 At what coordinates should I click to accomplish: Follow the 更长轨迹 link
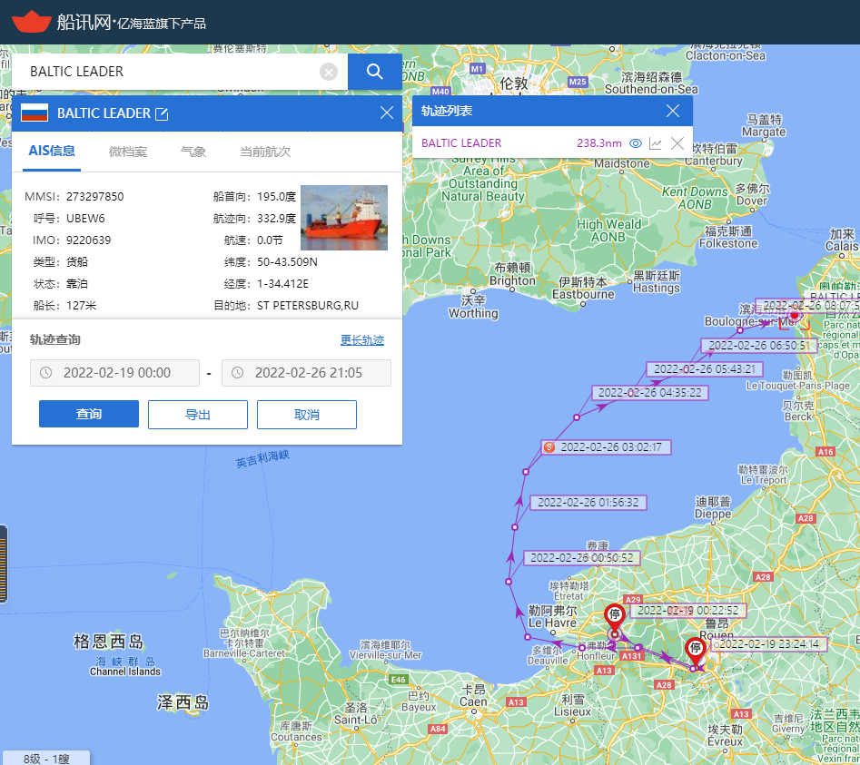click(362, 340)
